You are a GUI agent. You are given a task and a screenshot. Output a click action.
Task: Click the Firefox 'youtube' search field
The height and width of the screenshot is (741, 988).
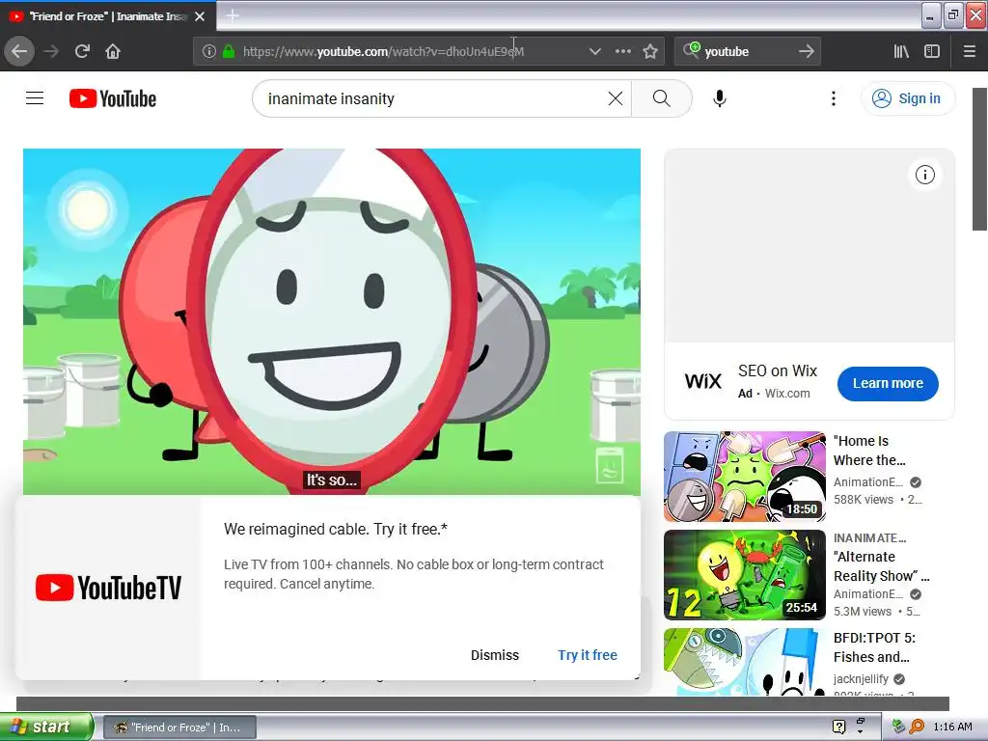(x=747, y=52)
